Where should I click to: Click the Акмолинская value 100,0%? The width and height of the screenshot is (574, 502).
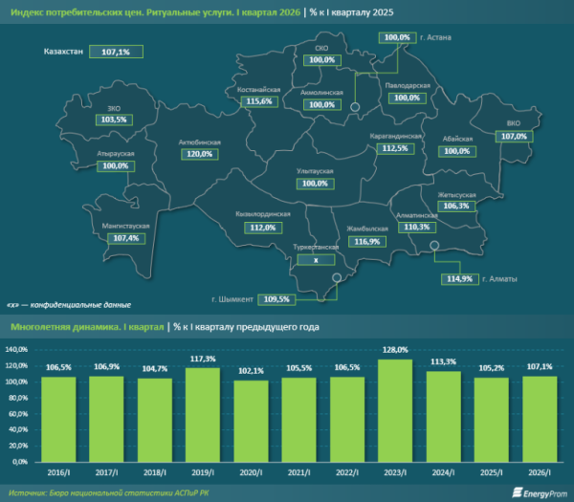point(322,104)
